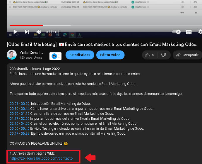
Task: Click Windows Start icon in video taskbar
Action: [10, 35]
